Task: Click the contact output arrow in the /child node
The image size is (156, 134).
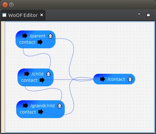Action: pyautogui.click(x=42, y=80)
